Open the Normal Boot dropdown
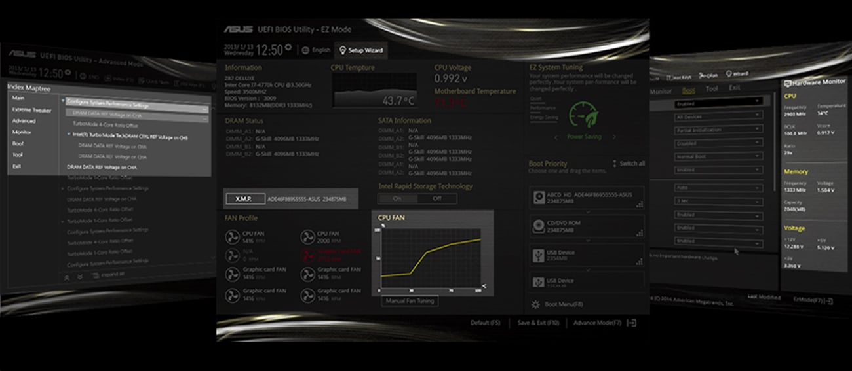 tap(718, 157)
